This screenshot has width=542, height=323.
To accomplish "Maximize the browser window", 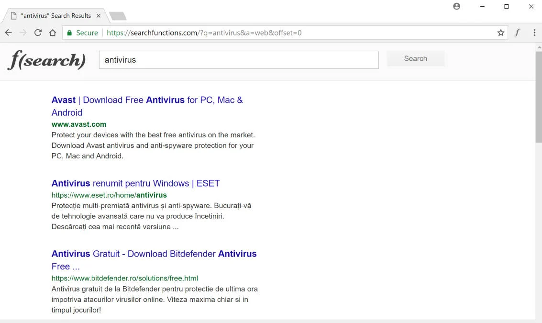I will pos(507,6).
